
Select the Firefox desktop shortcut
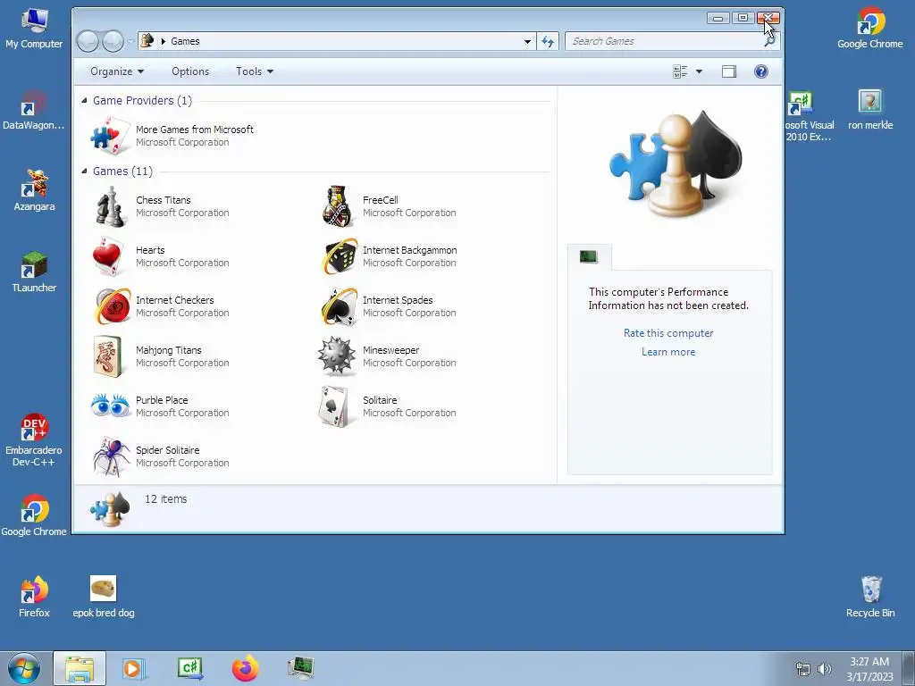click(34, 597)
